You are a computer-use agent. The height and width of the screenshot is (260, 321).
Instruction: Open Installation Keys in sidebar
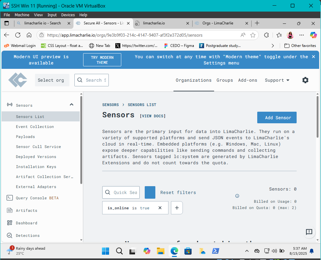point(36,167)
